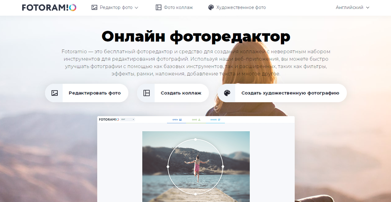Open the Фото коллаж menu item

(174, 7)
